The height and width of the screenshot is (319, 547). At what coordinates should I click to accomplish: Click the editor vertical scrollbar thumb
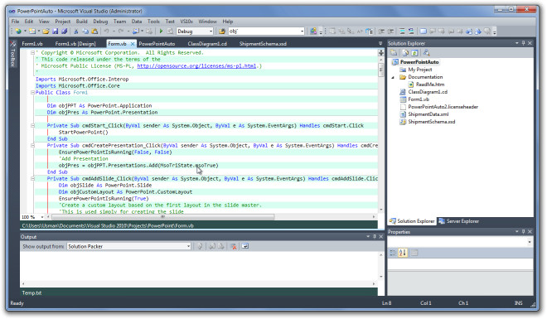381,70
